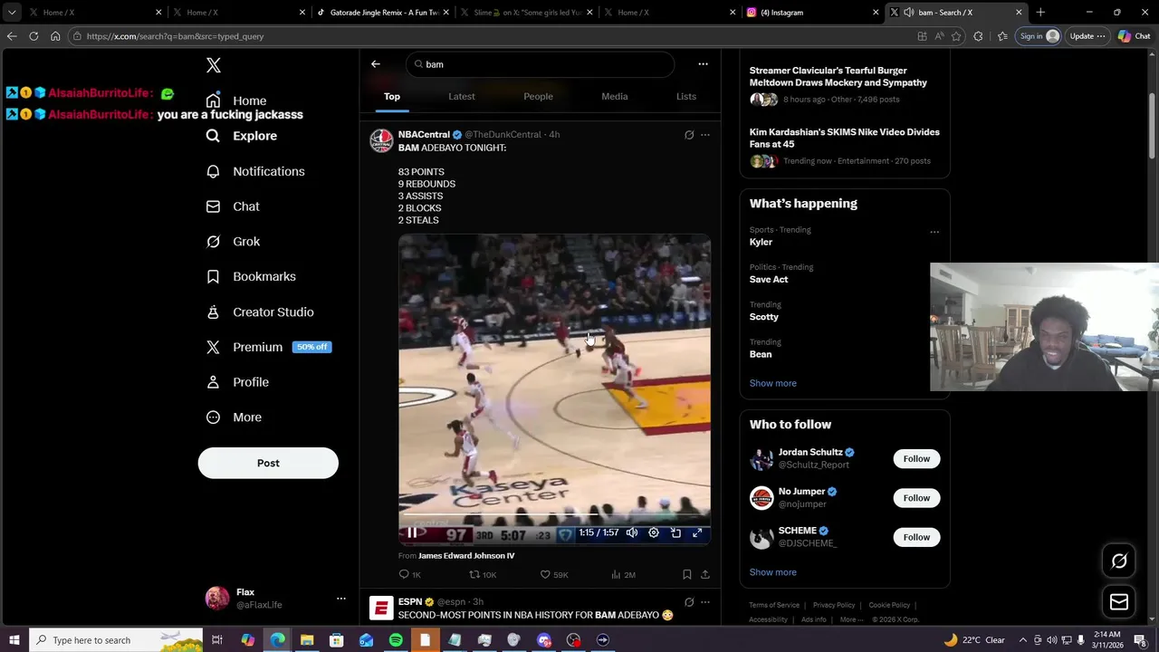Image resolution: width=1159 pixels, height=652 pixels.
Task: Open Explore in X sidebar
Action: 242,136
